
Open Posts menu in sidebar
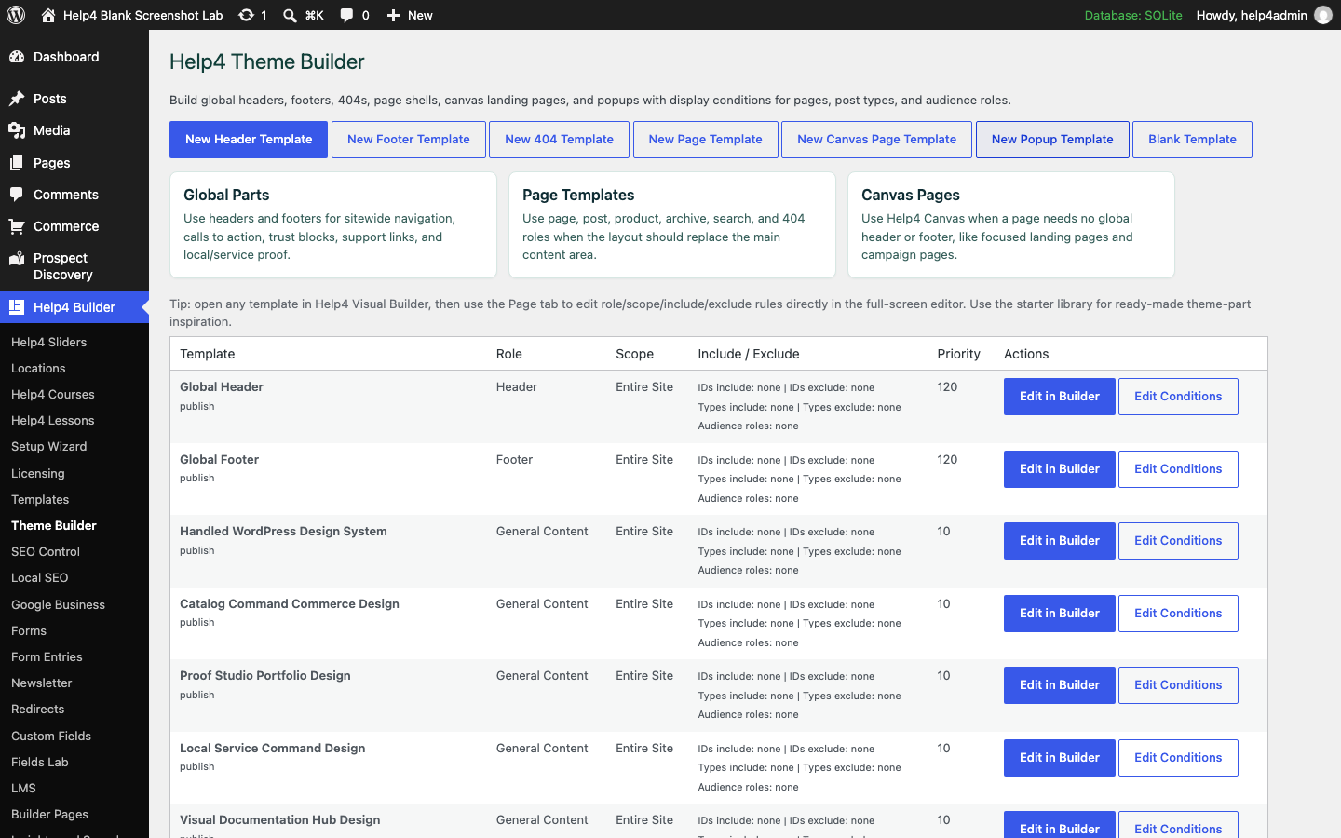coord(74,99)
